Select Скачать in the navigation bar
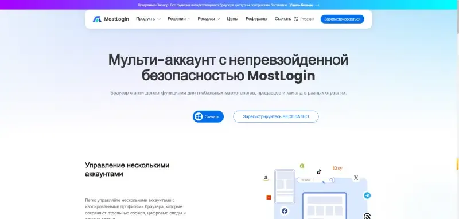 [x=283, y=19]
